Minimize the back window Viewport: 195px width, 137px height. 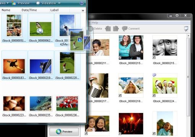pyautogui.click(x=171, y=16)
